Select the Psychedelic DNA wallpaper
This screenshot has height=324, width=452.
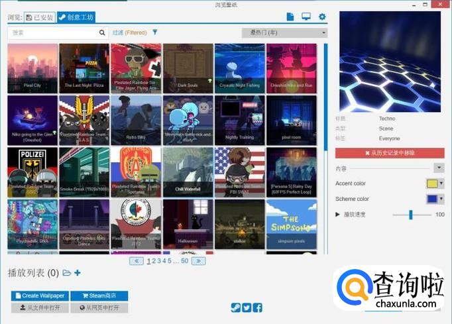tap(32, 224)
